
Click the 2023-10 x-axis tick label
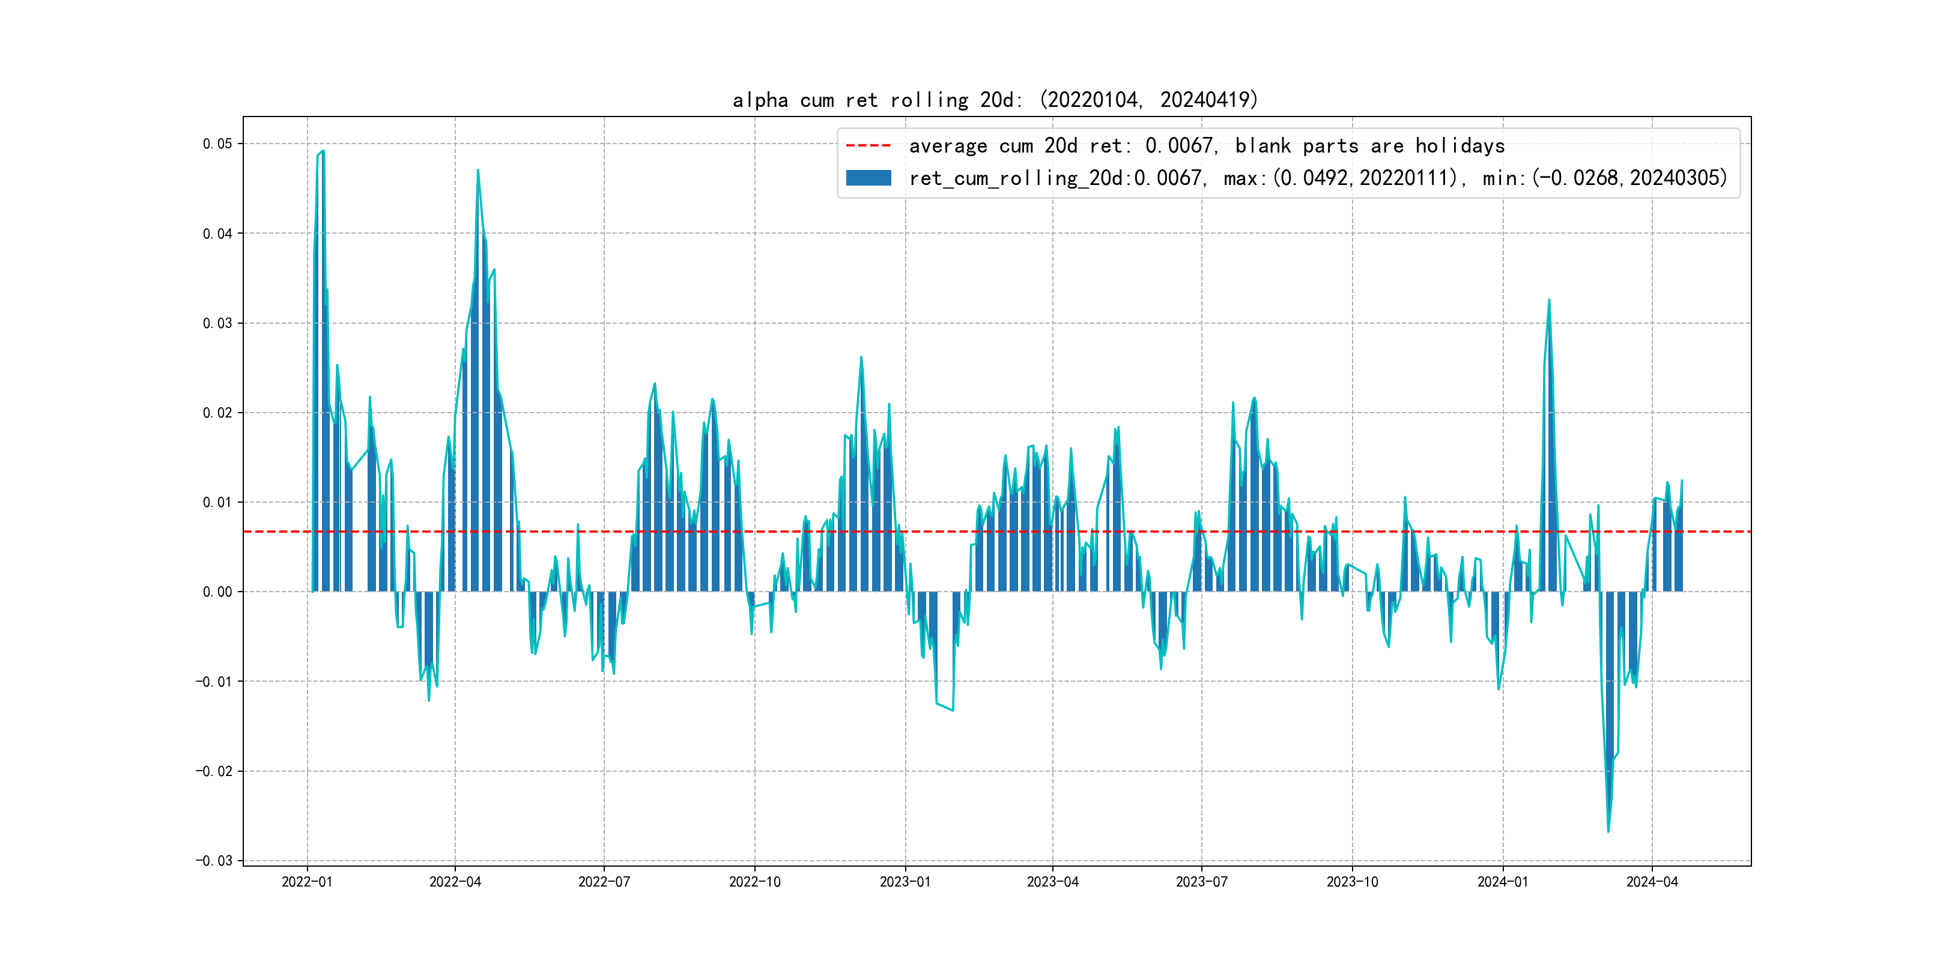[x=1352, y=882]
